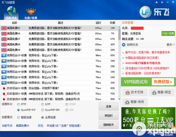This screenshot has height=137, width=176.
Task: Sort the list by 描述 column header
Action: pyautogui.click(x=60, y=23)
